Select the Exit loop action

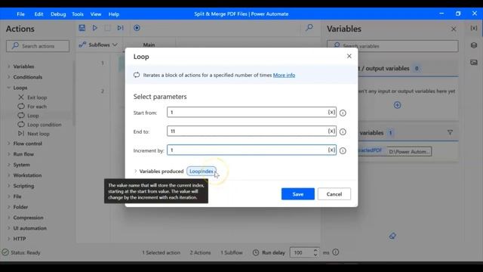[32, 97]
